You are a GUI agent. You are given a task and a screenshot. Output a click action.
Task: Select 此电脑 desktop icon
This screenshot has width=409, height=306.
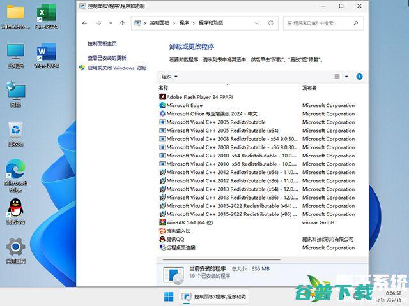click(15, 55)
